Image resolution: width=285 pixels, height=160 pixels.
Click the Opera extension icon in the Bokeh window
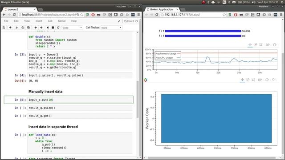[236, 15]
